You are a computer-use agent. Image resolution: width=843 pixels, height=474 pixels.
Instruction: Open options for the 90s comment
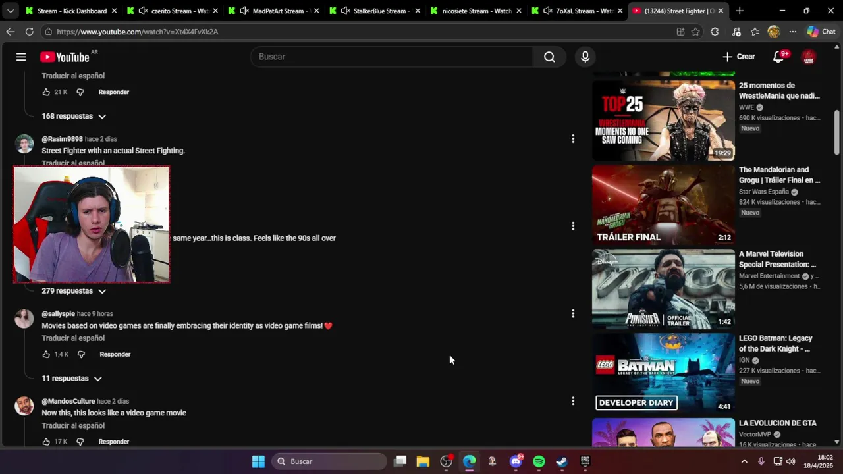[573, 226]
